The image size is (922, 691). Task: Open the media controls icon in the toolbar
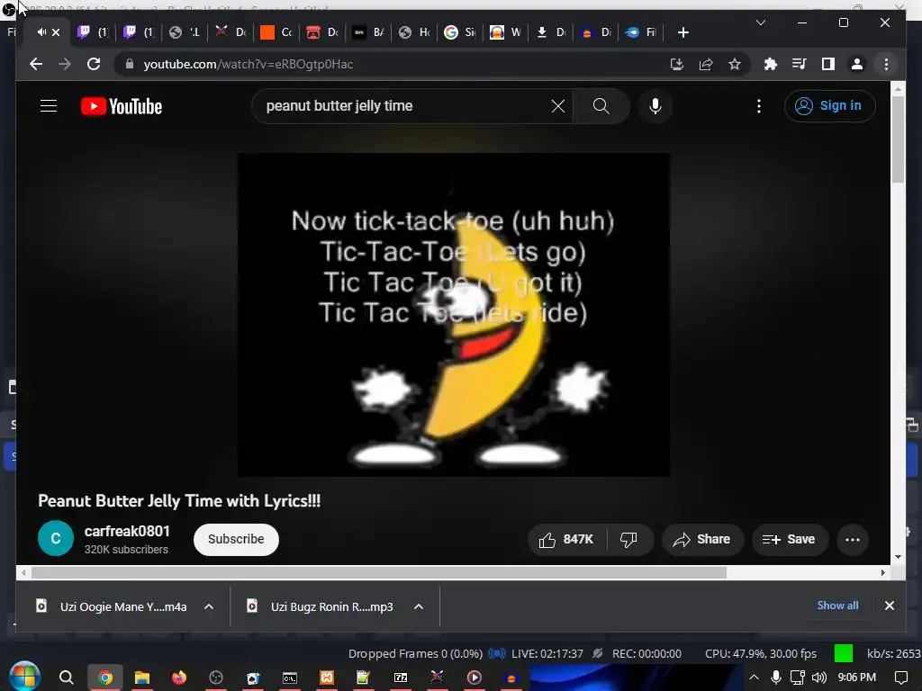(x=800, y=64)
